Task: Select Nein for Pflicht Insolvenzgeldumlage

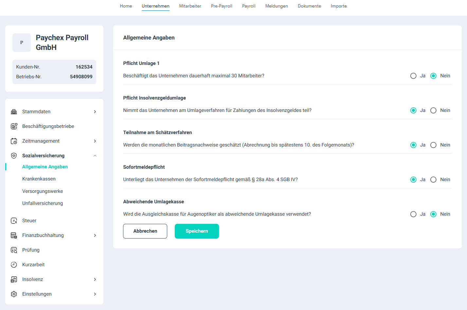Action: click(x=433, y=110)
